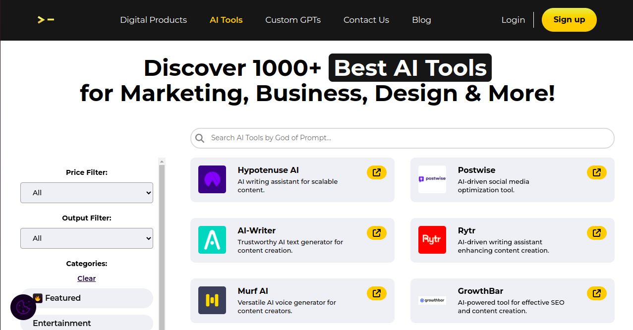Open the AI-Writer title

click(257, 230)
